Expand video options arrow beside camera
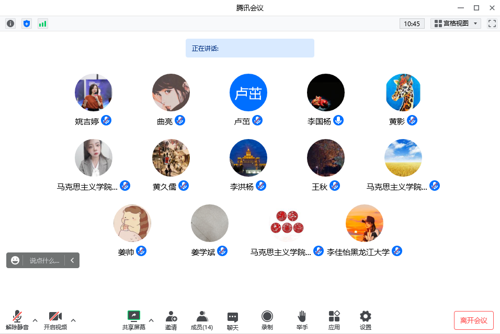500x334 pixels. tap(73, 320)
